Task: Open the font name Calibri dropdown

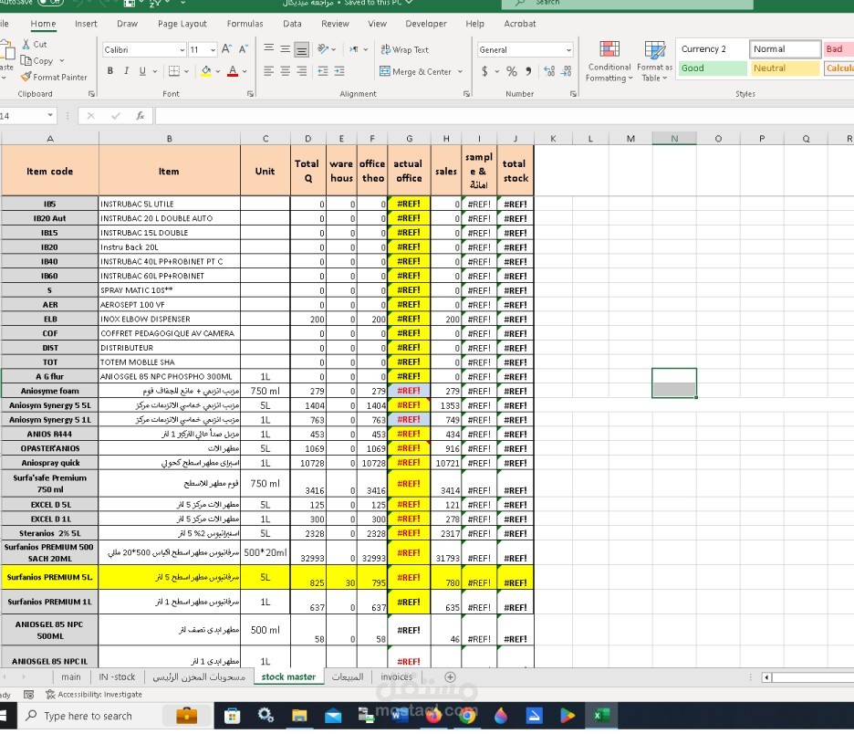Action: [x=182, y=49]
